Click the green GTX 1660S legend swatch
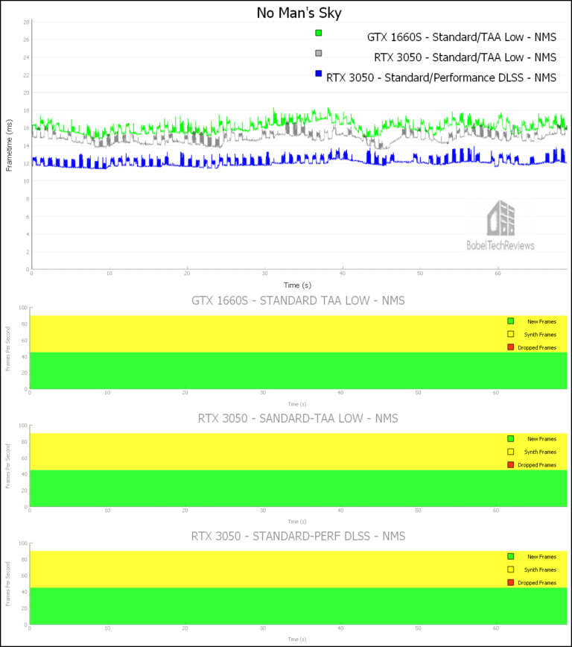Screen dimensions: 572x647 319,33
